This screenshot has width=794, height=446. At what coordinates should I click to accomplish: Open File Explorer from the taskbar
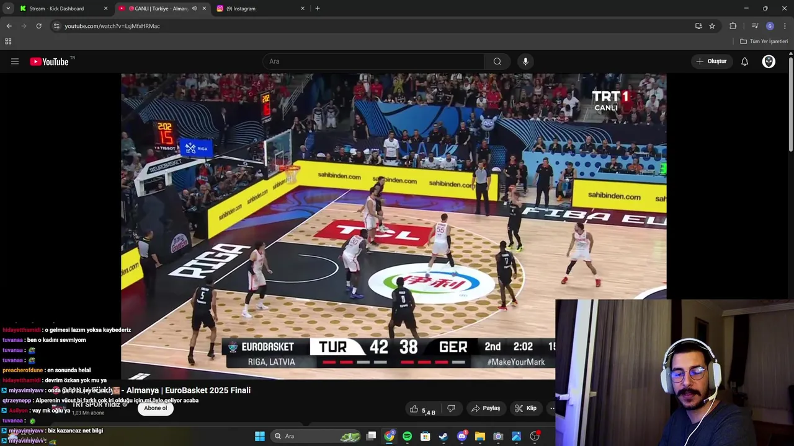click(x=480, y=436)
